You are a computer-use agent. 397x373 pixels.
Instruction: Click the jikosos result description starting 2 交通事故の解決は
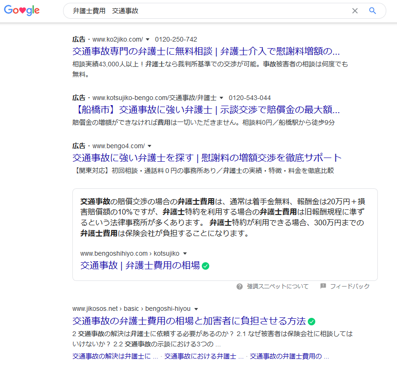(x=213, y=339)
